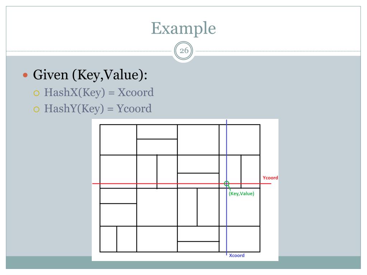Click the bottom-left small cell in the grid
This screenshot has height=275, width=367.
[x=108, y=239]
